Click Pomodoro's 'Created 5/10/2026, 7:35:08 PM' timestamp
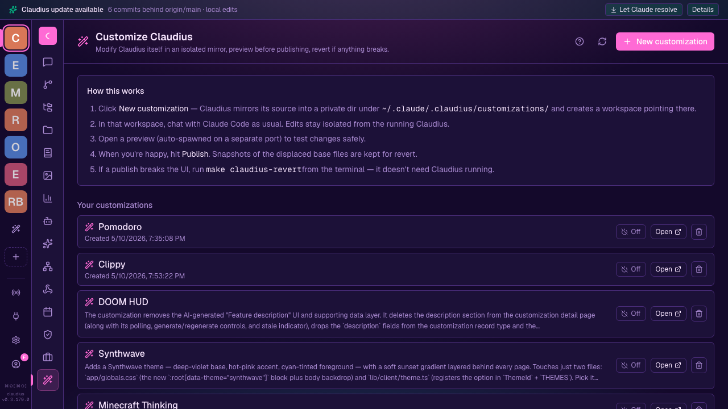This screenshot has height=409, width=728. coord(135,239)
